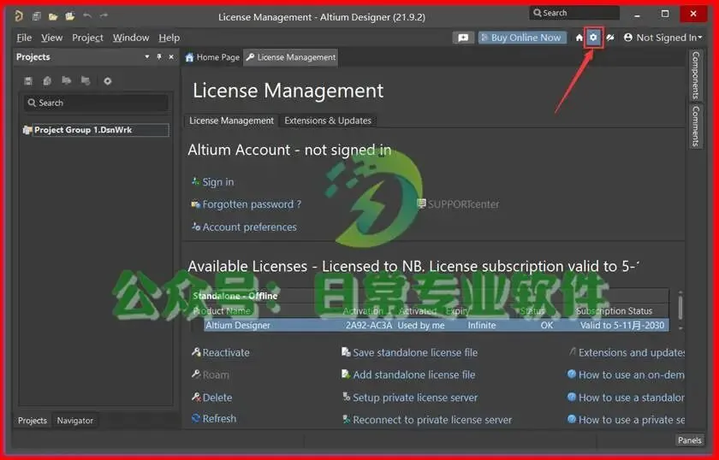
Task: Click the Roam license link
Action: [x=211, y=374]
